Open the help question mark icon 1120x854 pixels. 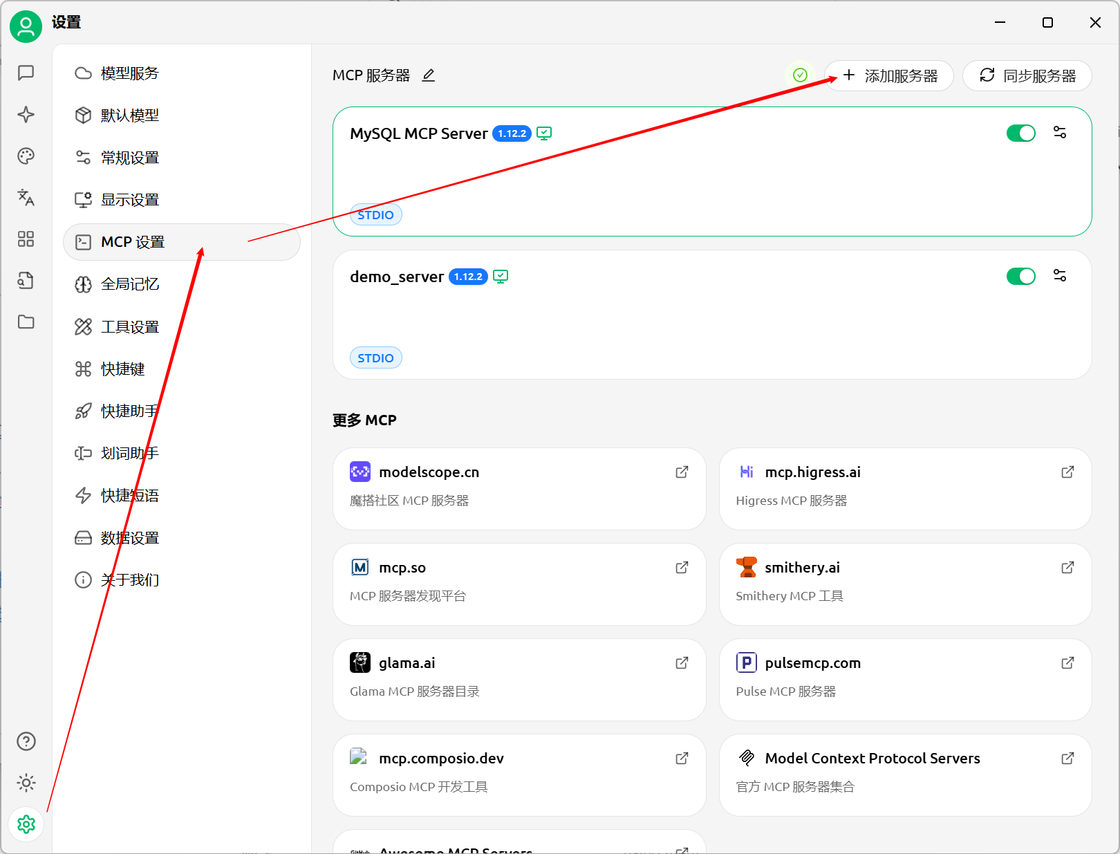tap(26, 741)
